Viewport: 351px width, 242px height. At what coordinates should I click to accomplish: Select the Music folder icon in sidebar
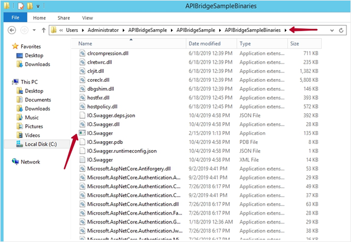20,118
